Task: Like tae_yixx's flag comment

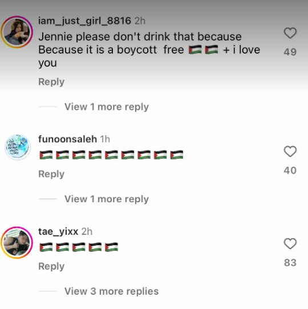Action: point(290,243)
